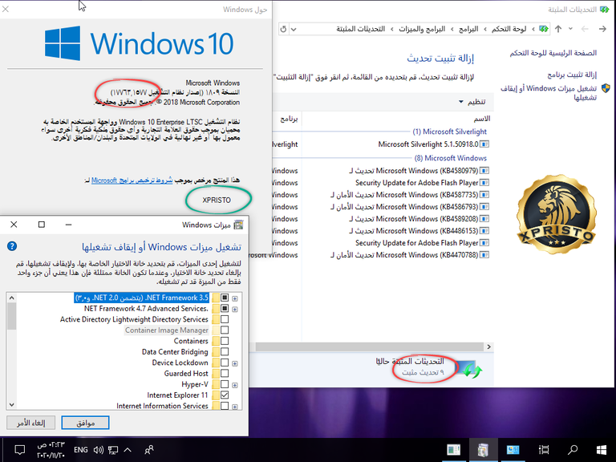Open the address bar history dropdown

click(294, 29)
